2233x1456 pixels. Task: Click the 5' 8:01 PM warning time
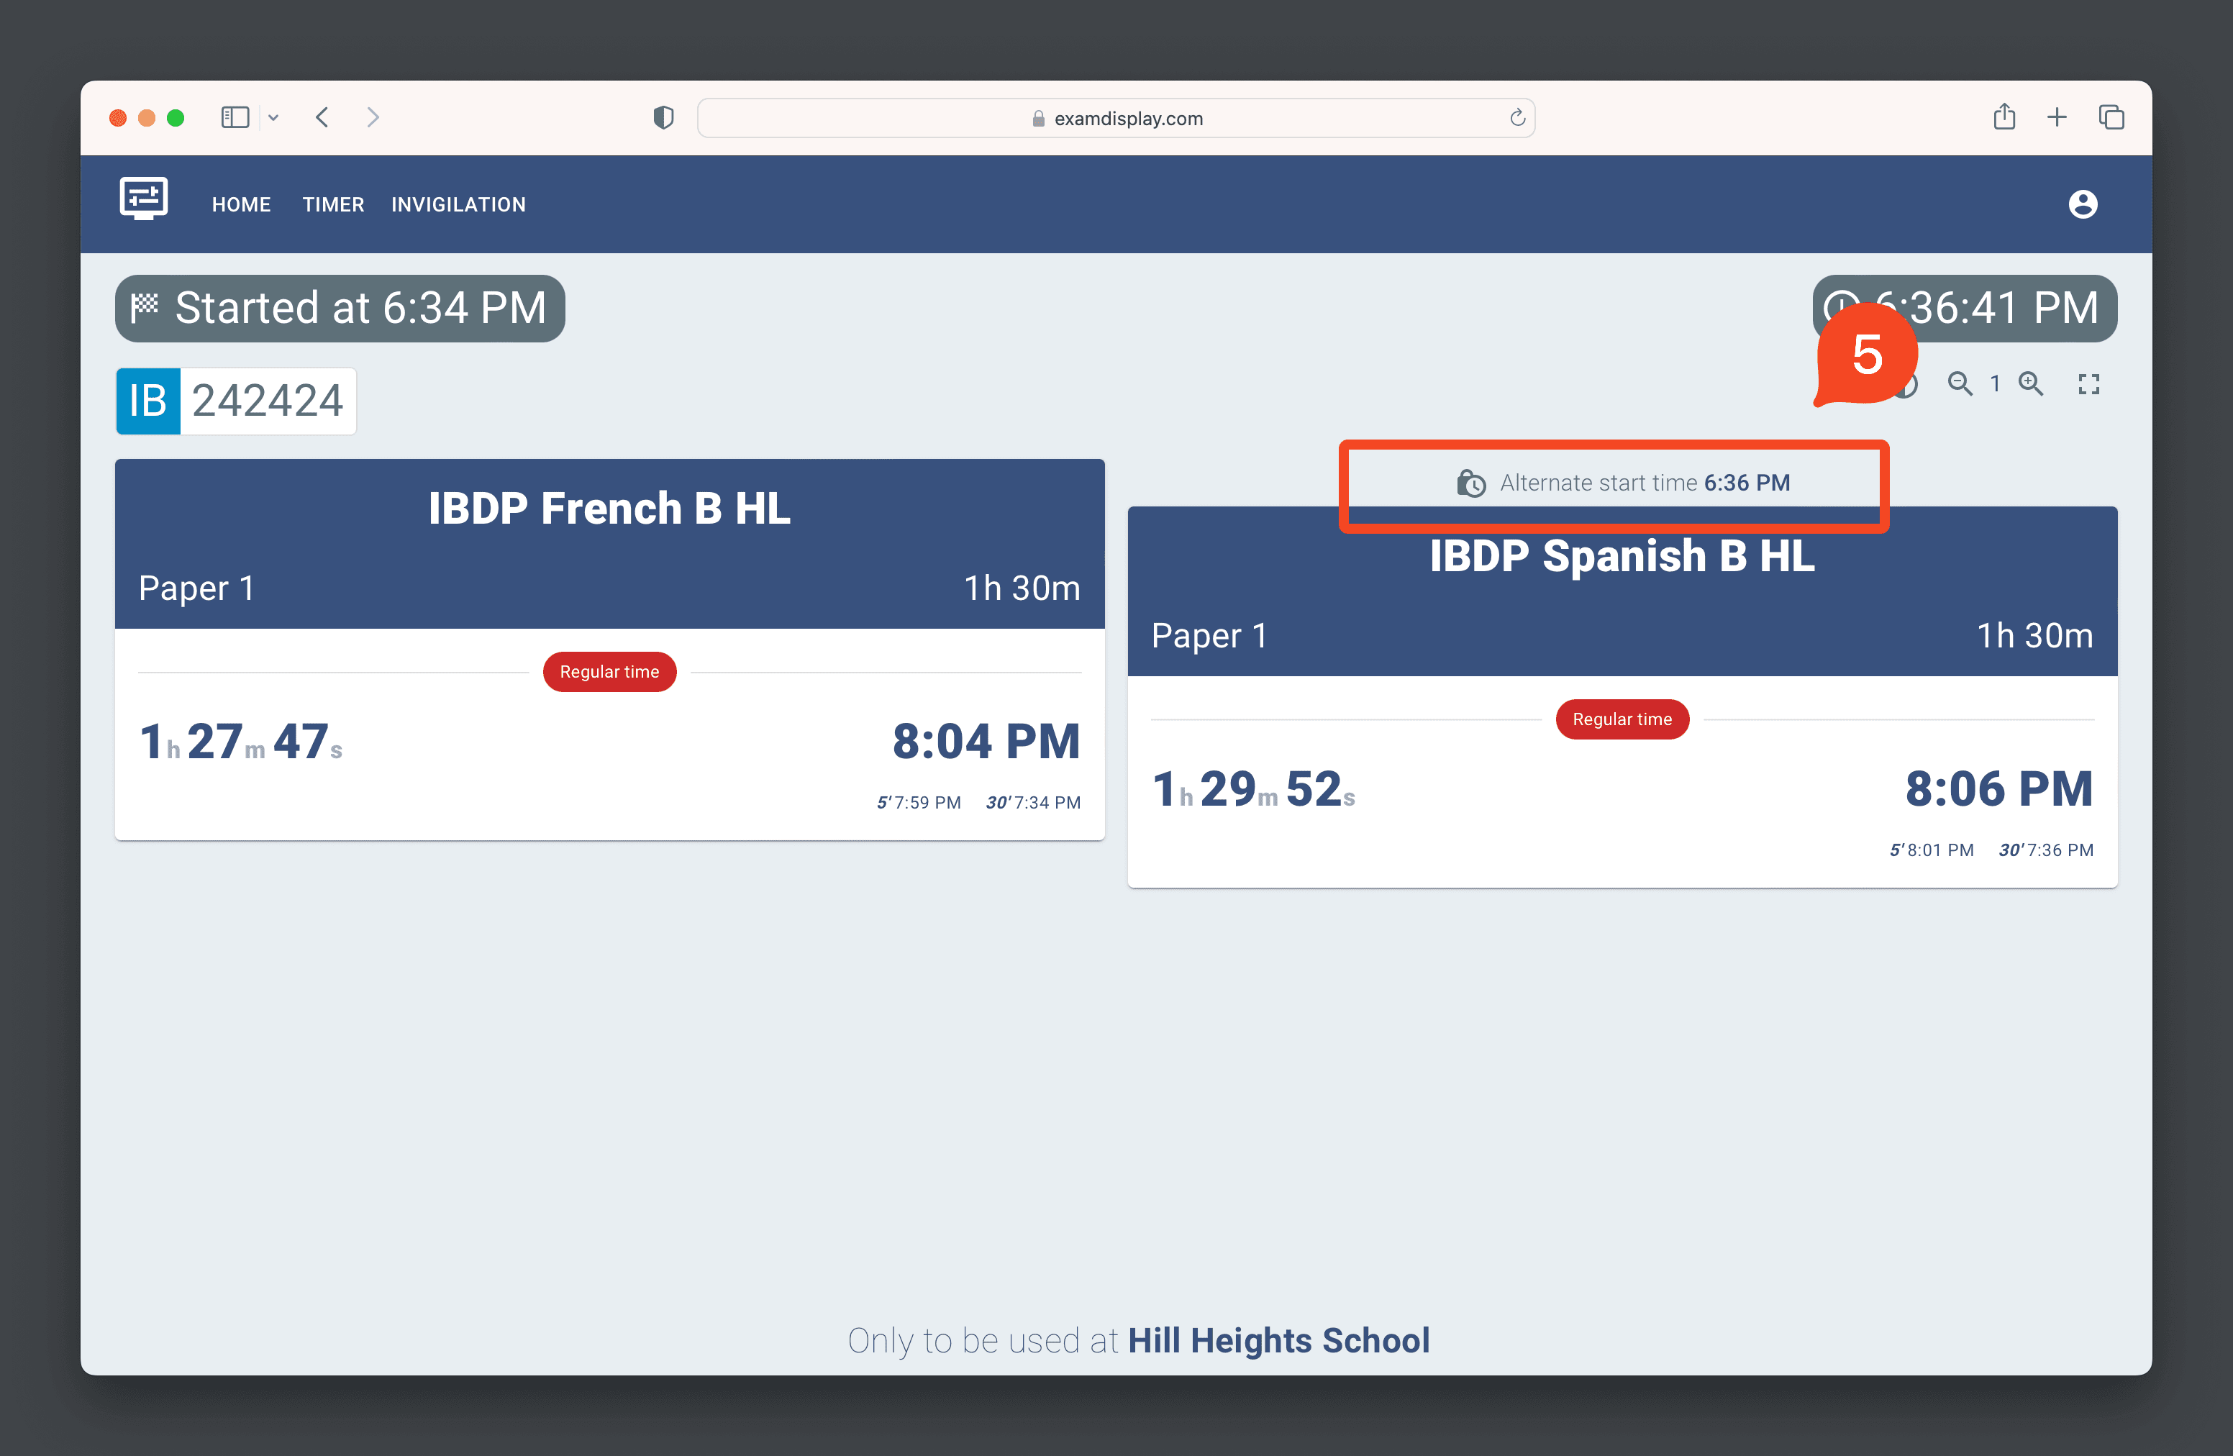click(x=1931, y=850)
